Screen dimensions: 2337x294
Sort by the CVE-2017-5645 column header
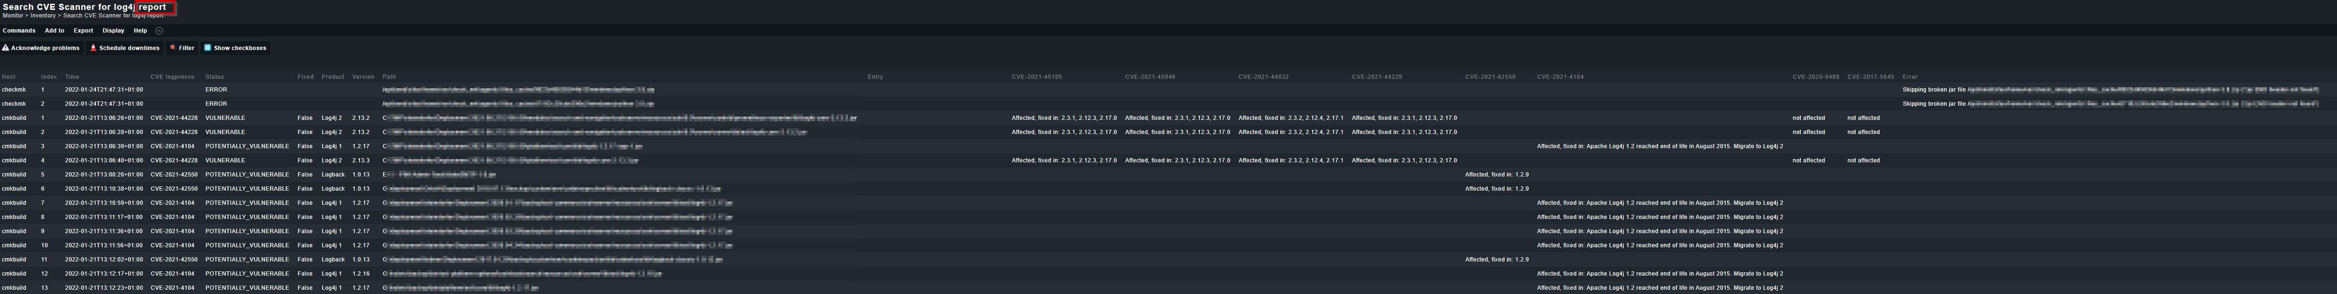click(x=1871, y=77)
